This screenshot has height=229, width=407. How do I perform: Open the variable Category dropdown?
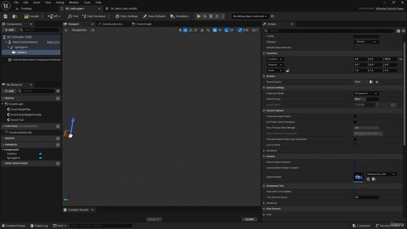click(x=366, y=42)
